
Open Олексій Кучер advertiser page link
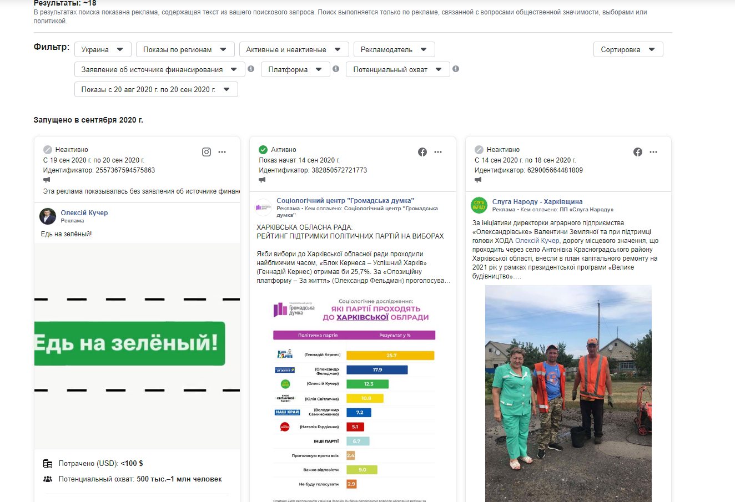pos(84,213)
